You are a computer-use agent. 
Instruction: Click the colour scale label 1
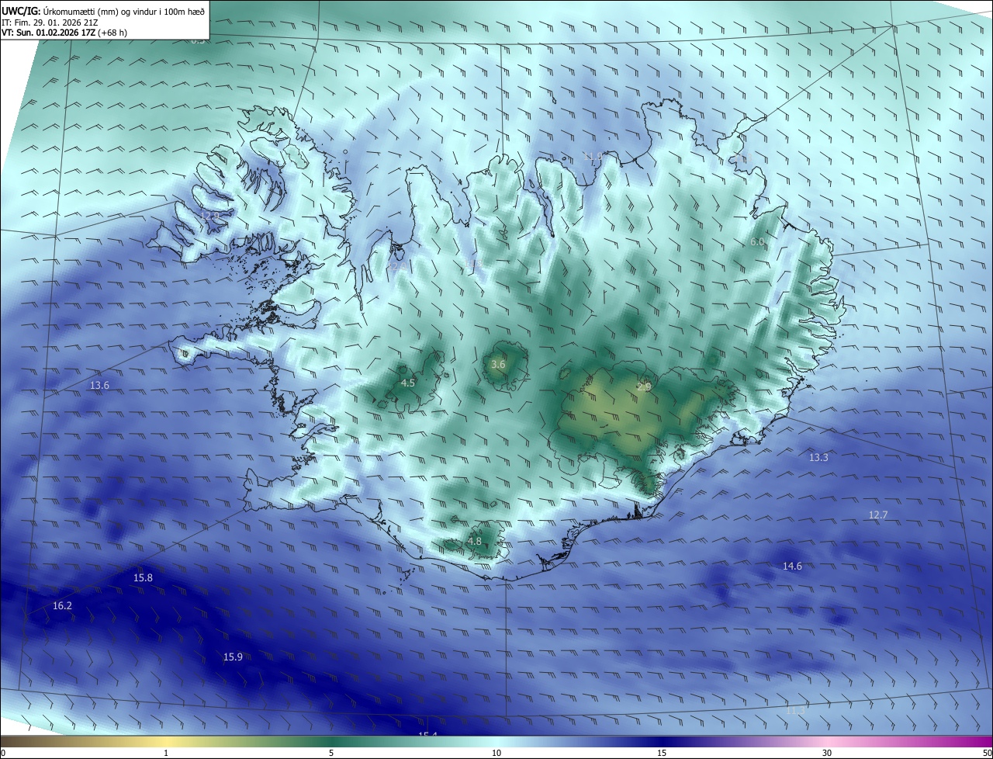(166, 753)
